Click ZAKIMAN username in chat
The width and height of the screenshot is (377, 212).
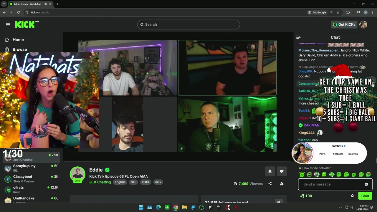coord(312,125)
